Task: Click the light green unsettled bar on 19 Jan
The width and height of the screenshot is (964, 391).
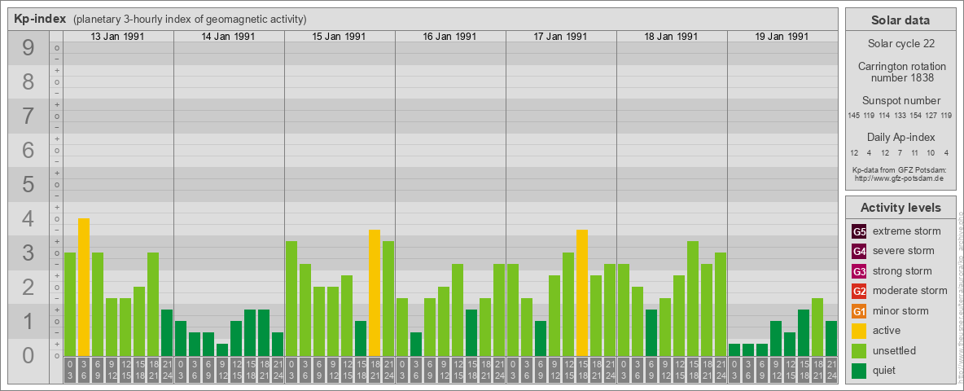Action: pos(817,327)
